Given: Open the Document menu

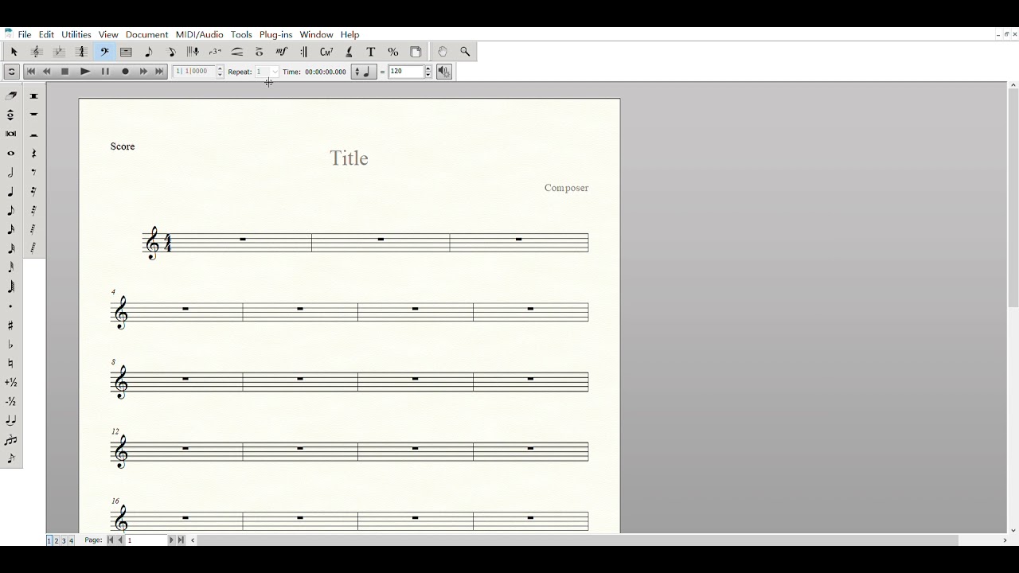Looking at the screenshot, I should coord(146,35).
